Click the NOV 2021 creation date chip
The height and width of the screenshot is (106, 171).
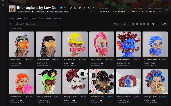click(58, 12)
